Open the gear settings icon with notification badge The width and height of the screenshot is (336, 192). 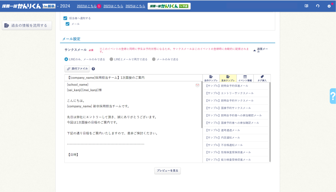tap(329, 5)
